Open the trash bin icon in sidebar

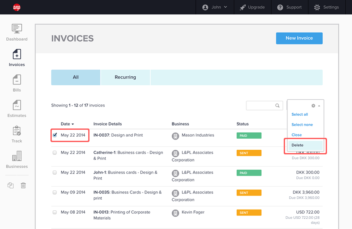click(x=23, y=185)
